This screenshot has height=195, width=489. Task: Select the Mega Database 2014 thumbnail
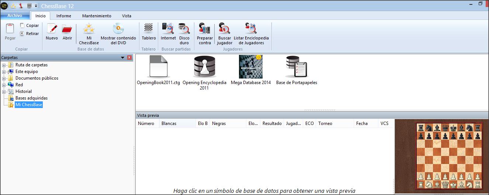[251, 67]
